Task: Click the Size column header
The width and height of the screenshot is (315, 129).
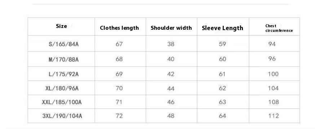Action: click(62, 26)
